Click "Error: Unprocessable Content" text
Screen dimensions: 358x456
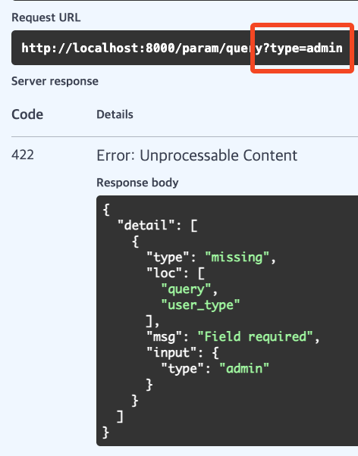[197, 155]
